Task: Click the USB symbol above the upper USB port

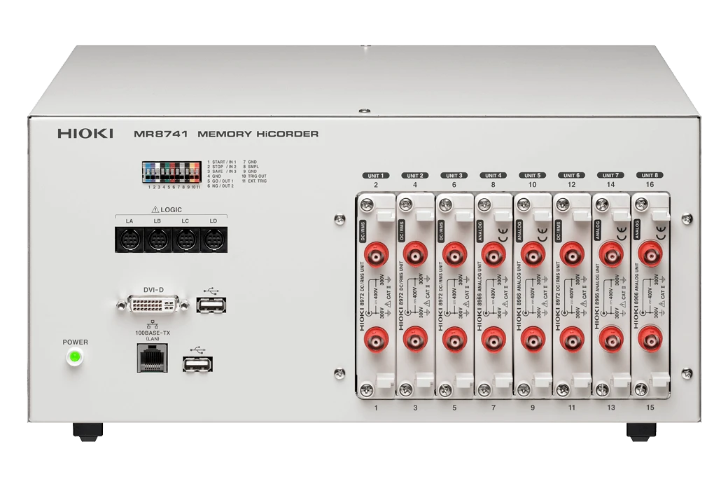Action: 211,291
